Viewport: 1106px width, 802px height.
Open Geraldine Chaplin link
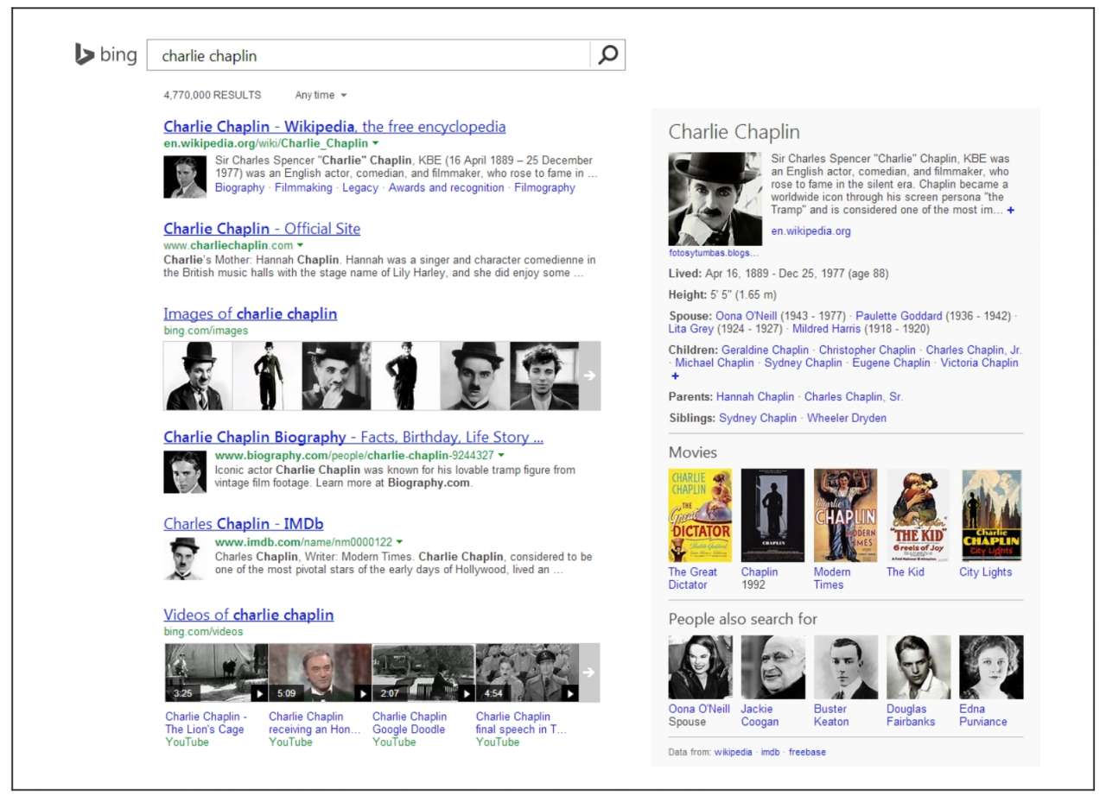[766, 350]
